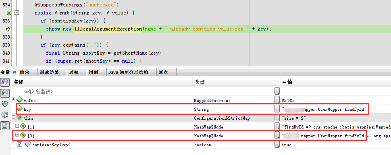Click the true value of containsKey(key)

[287, 145]
